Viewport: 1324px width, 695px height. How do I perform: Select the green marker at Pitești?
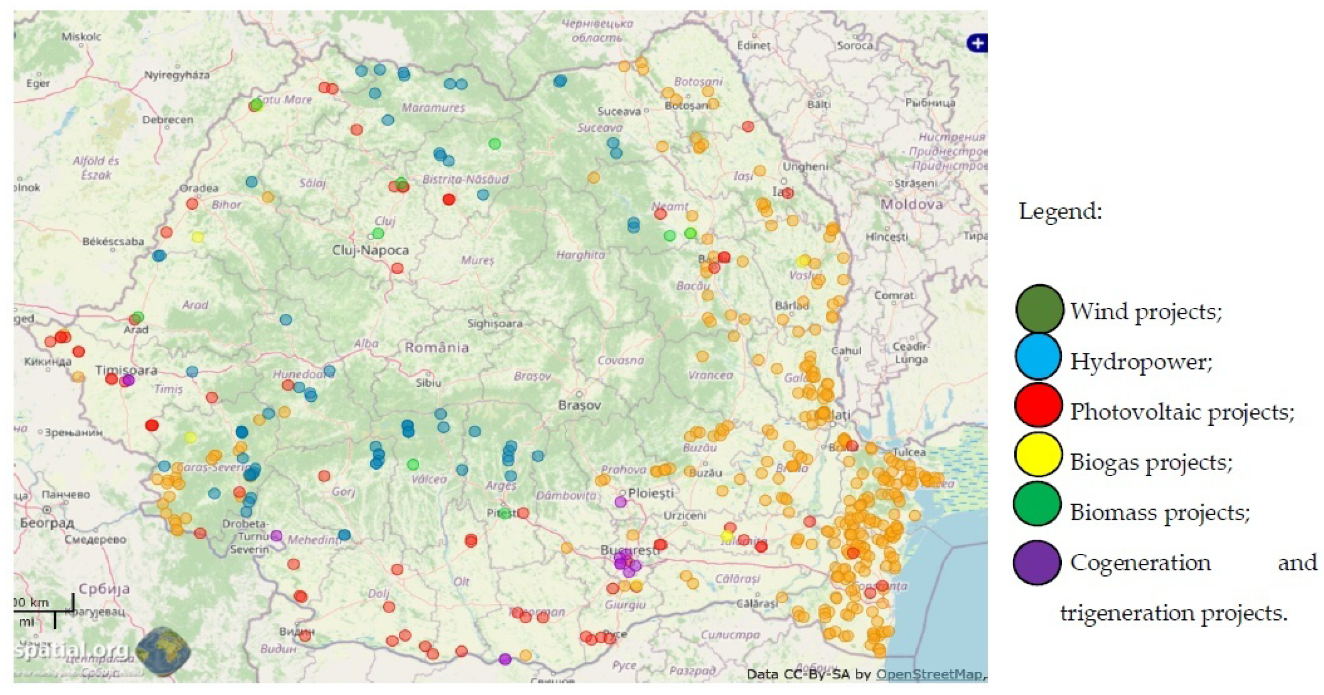(505, 513)
